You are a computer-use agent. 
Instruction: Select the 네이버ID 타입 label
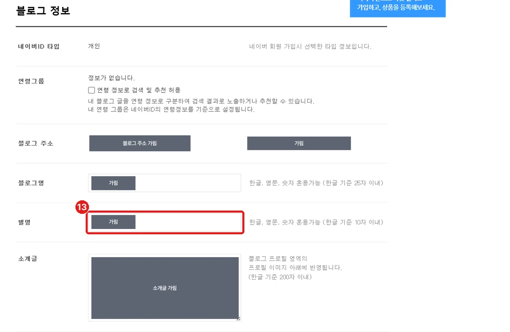pyautogui.click(x=38, y=46)
